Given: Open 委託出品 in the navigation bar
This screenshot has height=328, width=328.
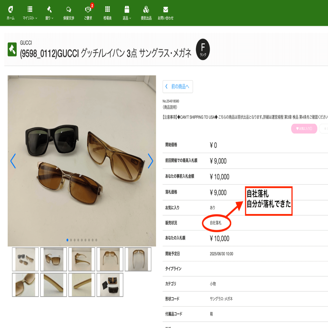Looking at the screenshot, I should (146, 13).
